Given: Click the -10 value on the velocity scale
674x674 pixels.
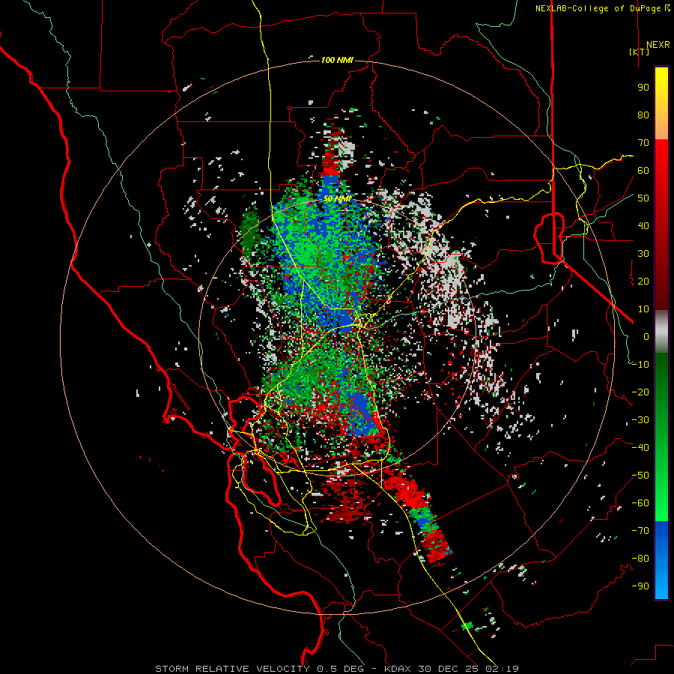Looking at the screenshot, I should pos(640,365).
